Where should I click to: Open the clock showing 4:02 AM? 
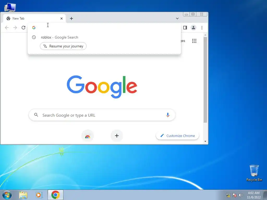click(254, 195)
